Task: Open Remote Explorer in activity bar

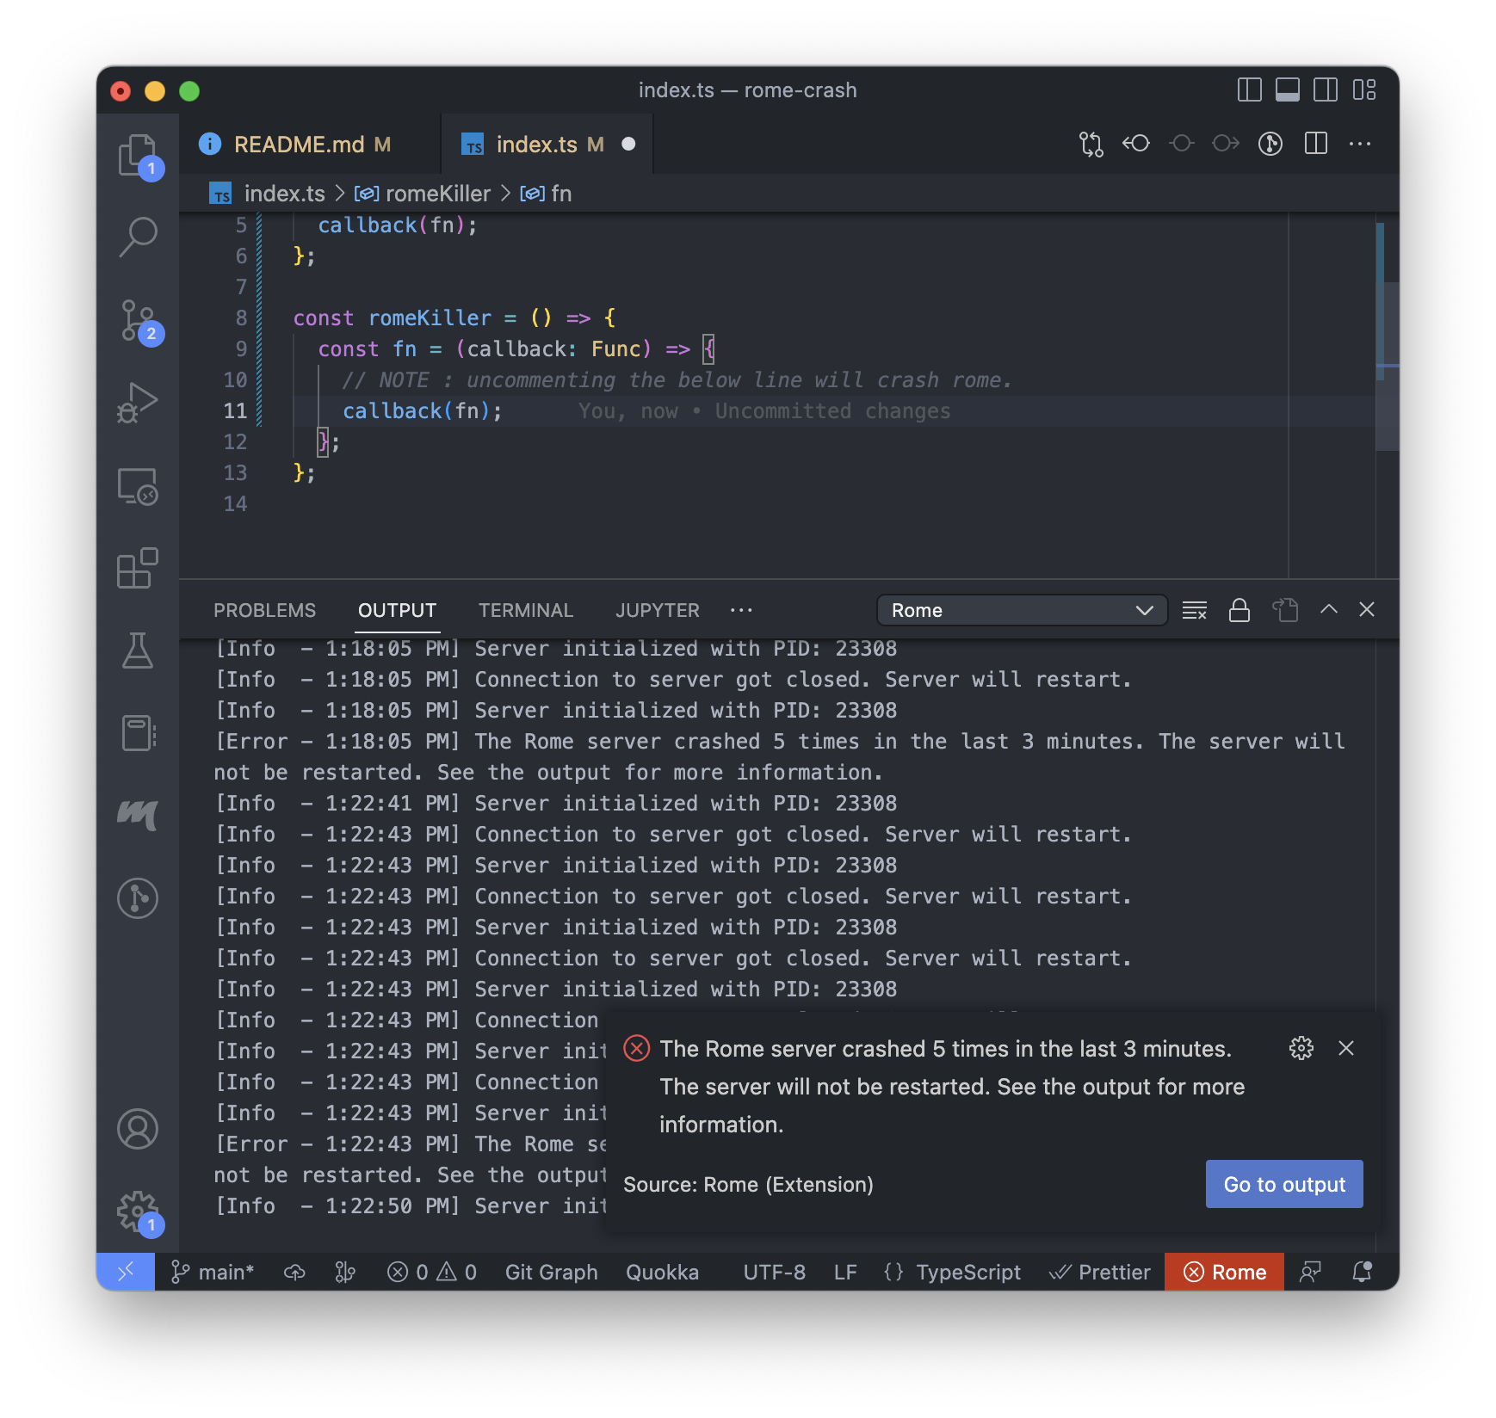Action: [x=138, y=486]
